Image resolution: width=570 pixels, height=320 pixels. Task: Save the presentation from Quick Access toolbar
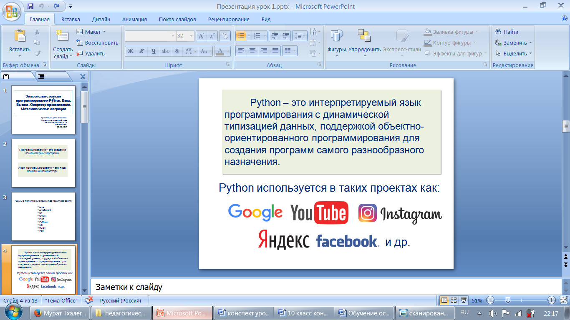[x=30, y=6]
